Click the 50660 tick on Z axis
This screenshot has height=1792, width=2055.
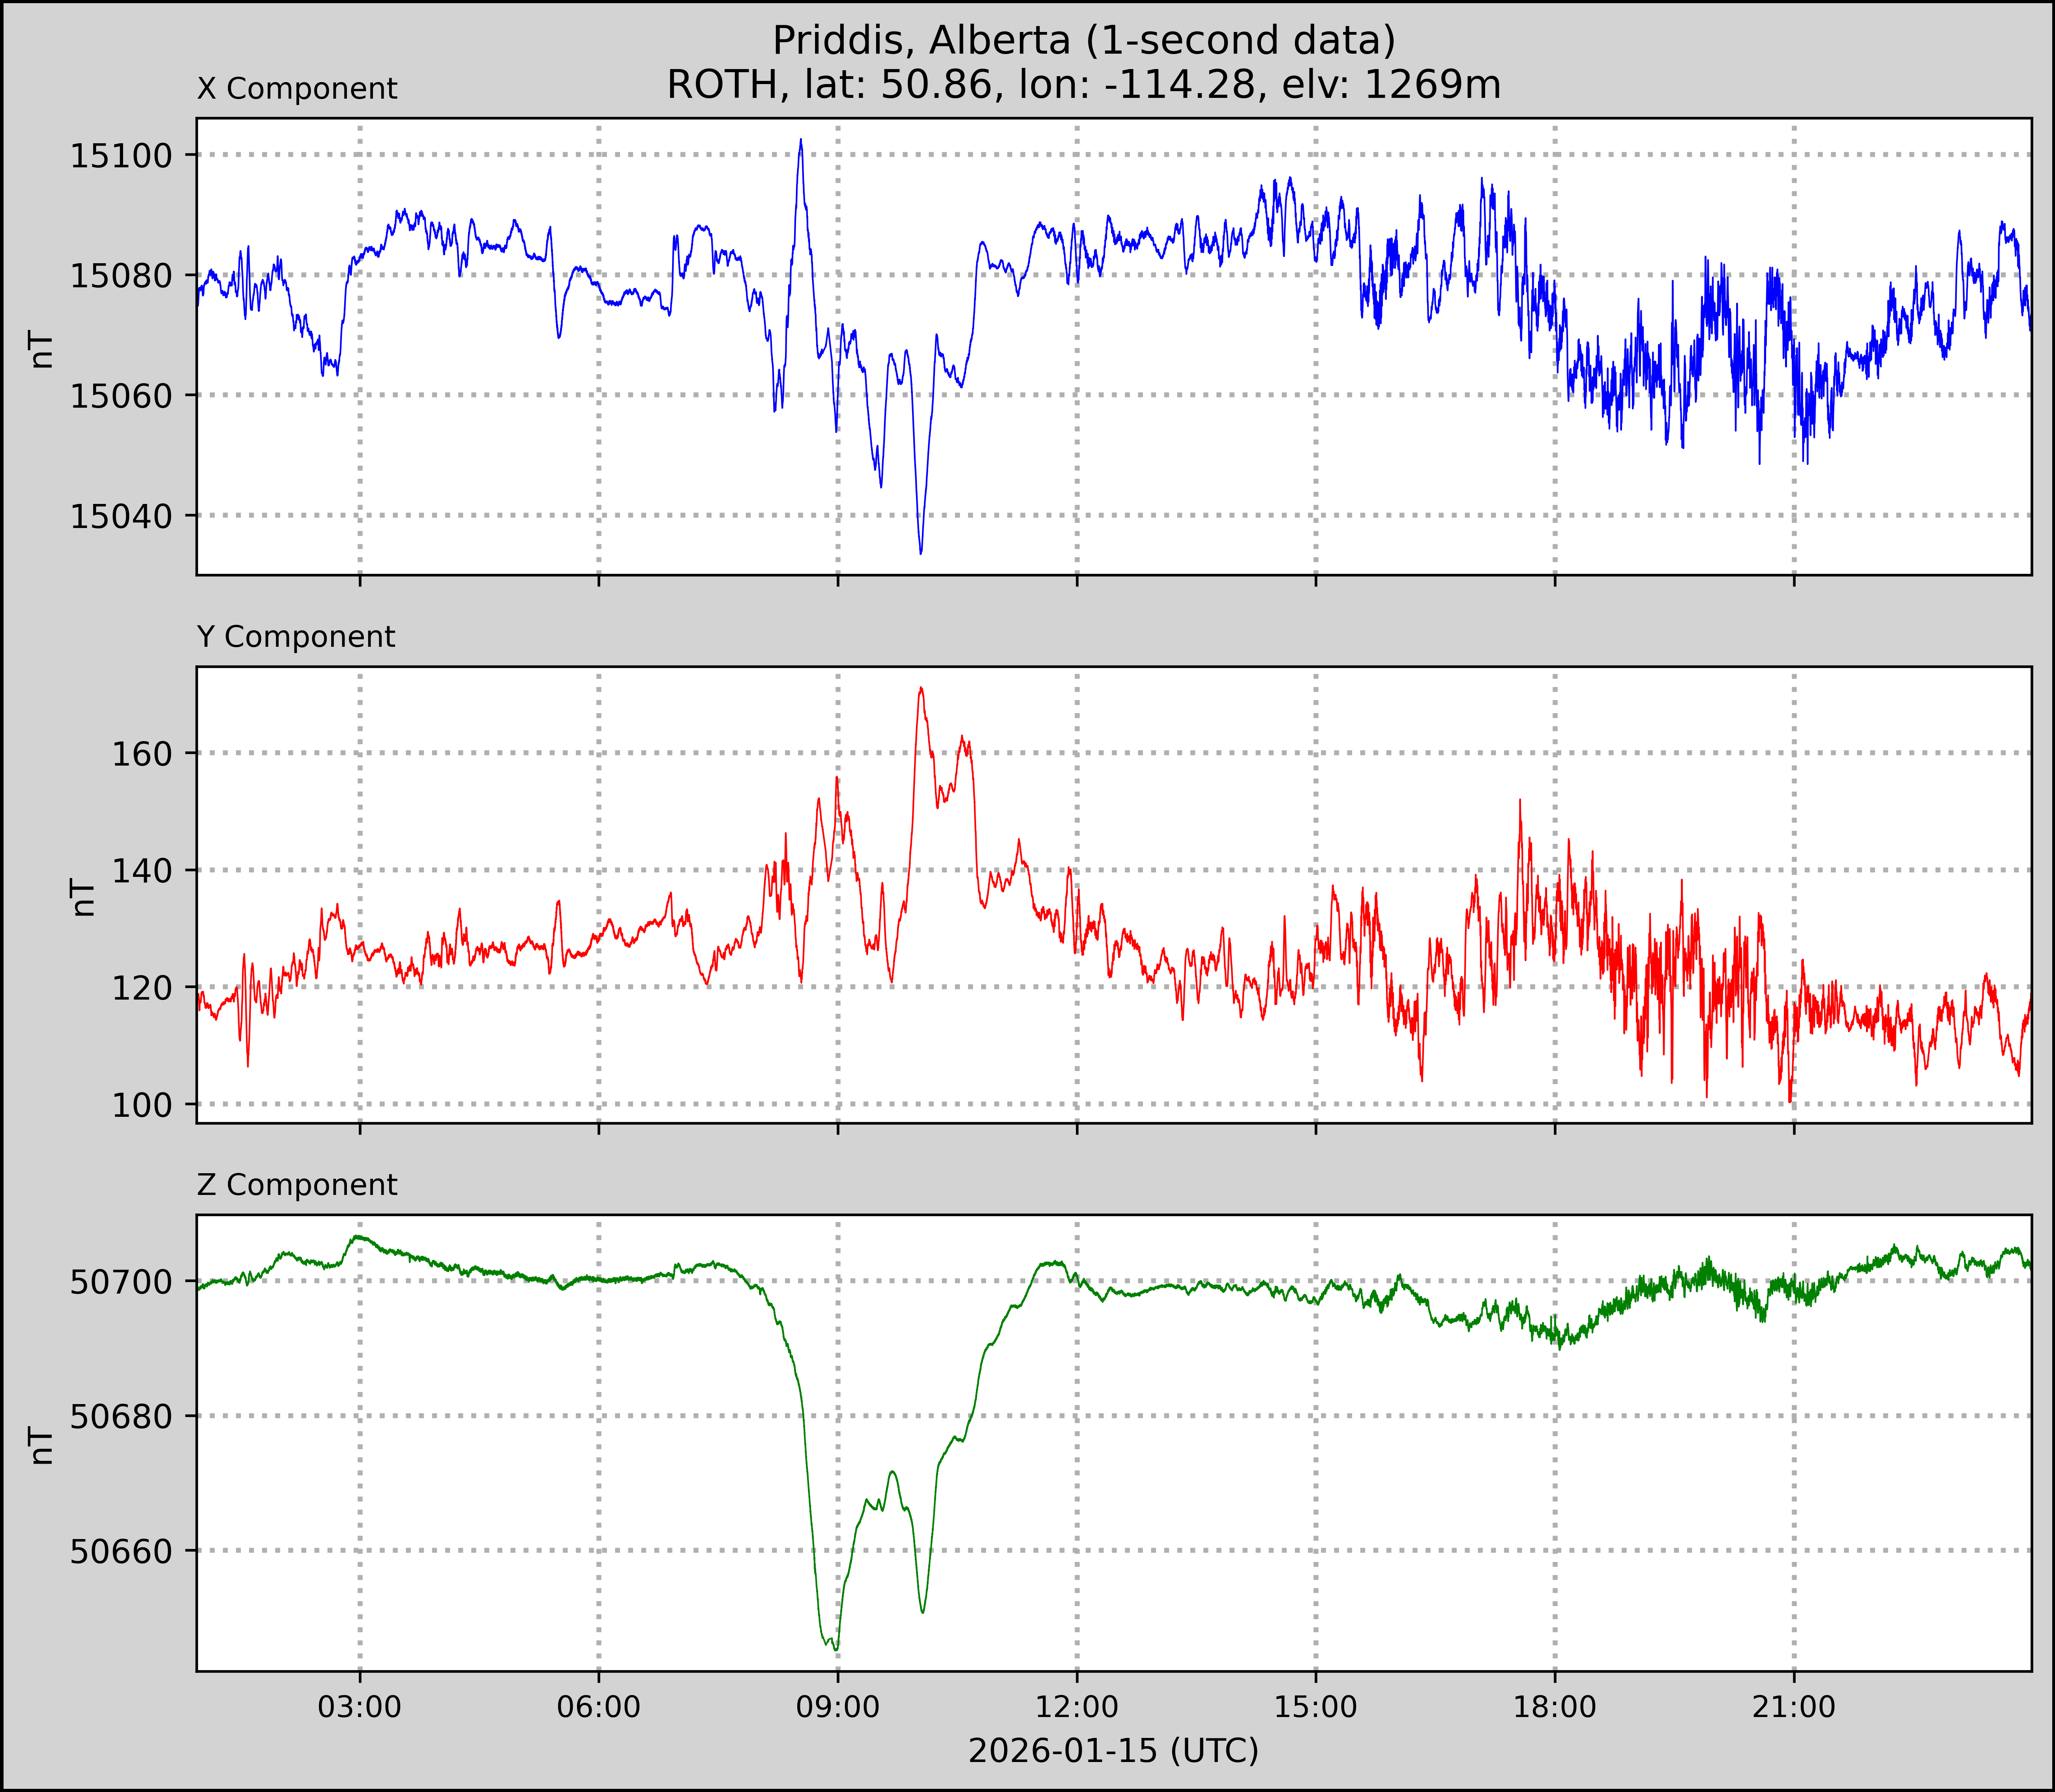pos(121,1552)
